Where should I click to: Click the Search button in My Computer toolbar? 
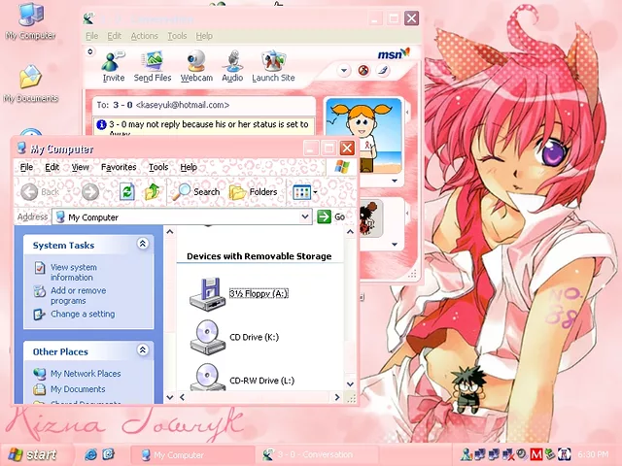pos(195,192)
